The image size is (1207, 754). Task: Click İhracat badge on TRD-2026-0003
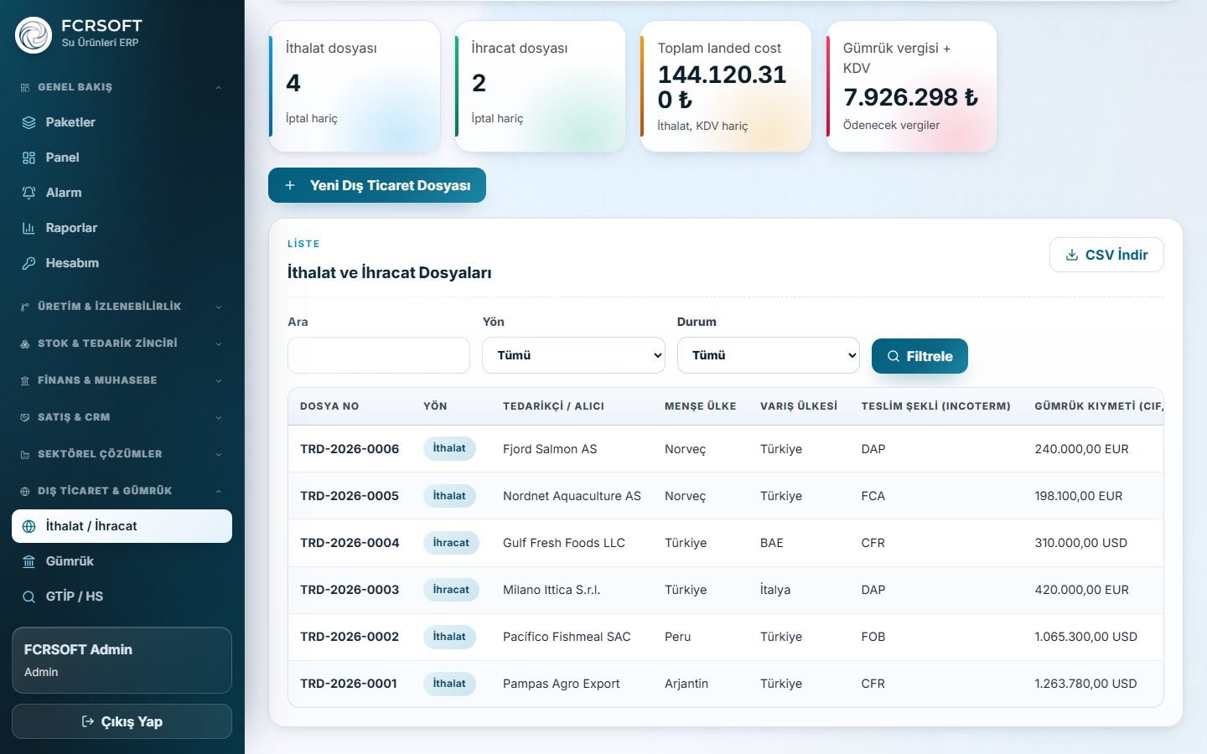point(451,590)
